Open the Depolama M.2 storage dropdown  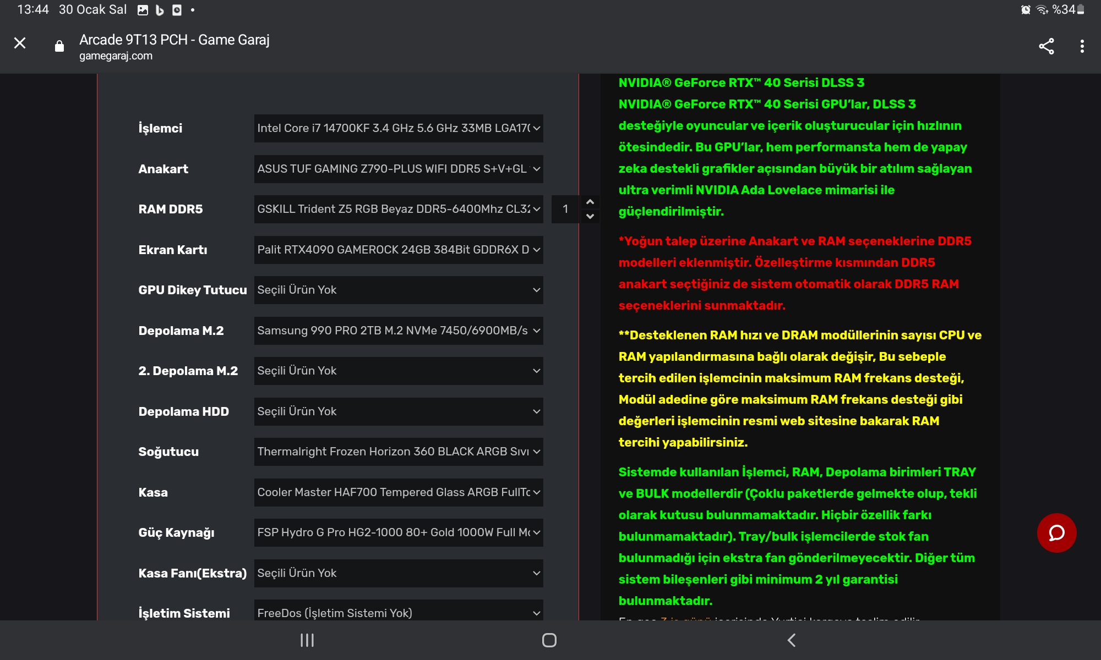click(x=399, y=331)
